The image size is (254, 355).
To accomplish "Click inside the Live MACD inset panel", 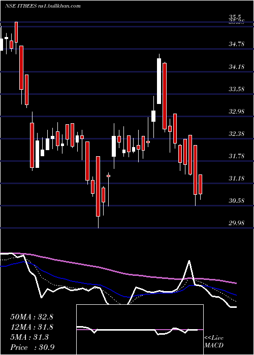I will coord(140,330).
